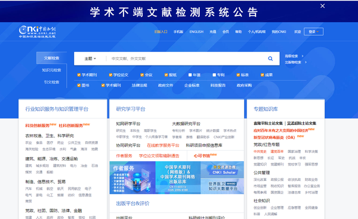
Task: Open 旧版入口 in top navigation
Action: coord(161,32)
